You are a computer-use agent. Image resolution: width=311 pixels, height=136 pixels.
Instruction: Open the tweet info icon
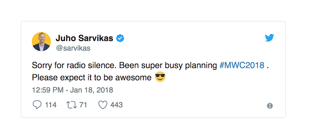click(x=270, y=106)
